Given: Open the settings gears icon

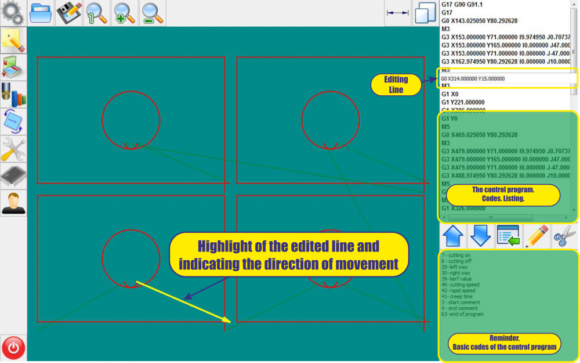Looking at the screenshot, I should pyautogui.click(x=13, y=13).
